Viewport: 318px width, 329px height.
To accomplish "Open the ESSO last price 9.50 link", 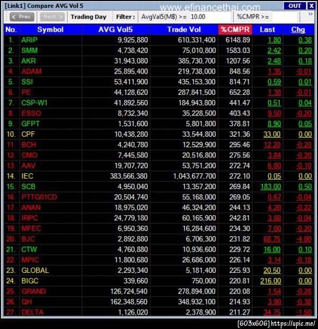I will 275,113.
